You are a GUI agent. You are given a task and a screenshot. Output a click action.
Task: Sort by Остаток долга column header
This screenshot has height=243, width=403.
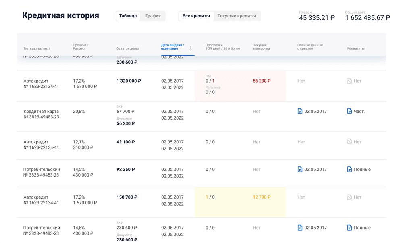click(128, 48)
